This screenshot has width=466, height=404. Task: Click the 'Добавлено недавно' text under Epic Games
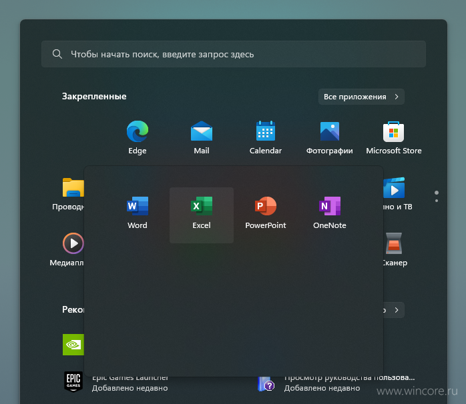130,388
